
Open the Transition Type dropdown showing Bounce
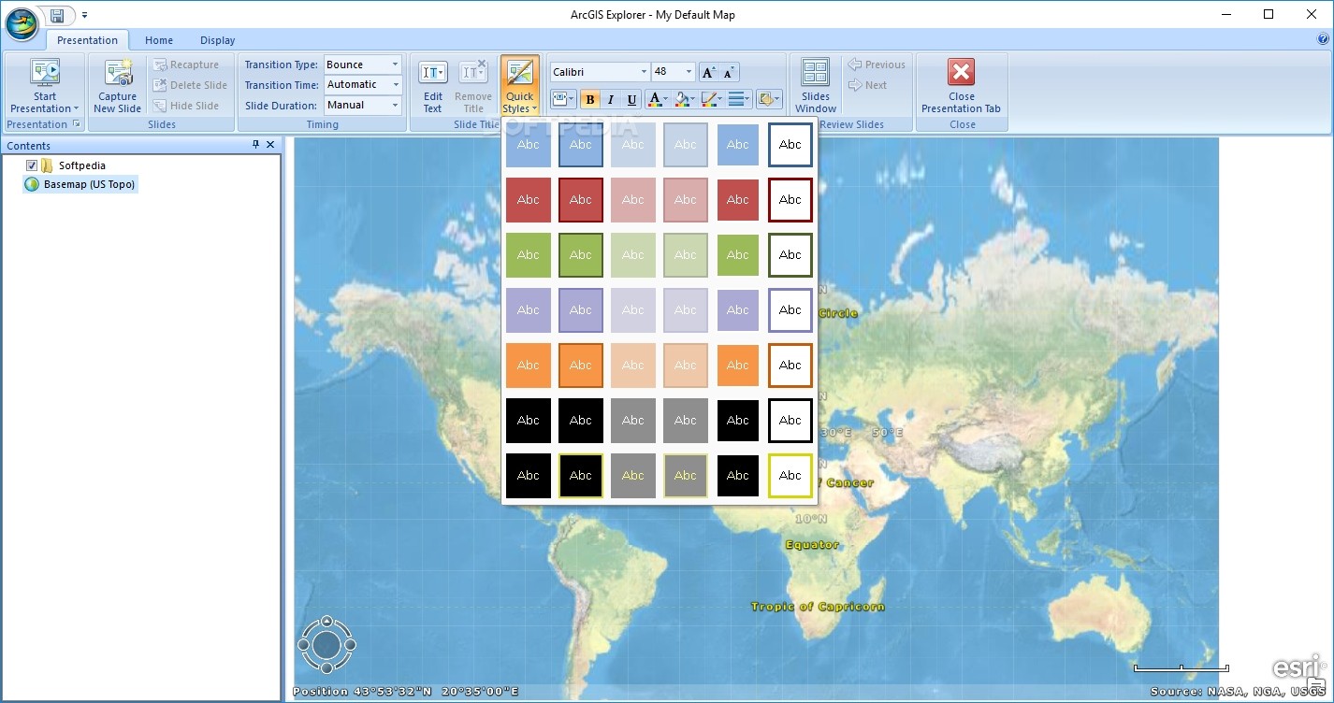tap(363, 65)
